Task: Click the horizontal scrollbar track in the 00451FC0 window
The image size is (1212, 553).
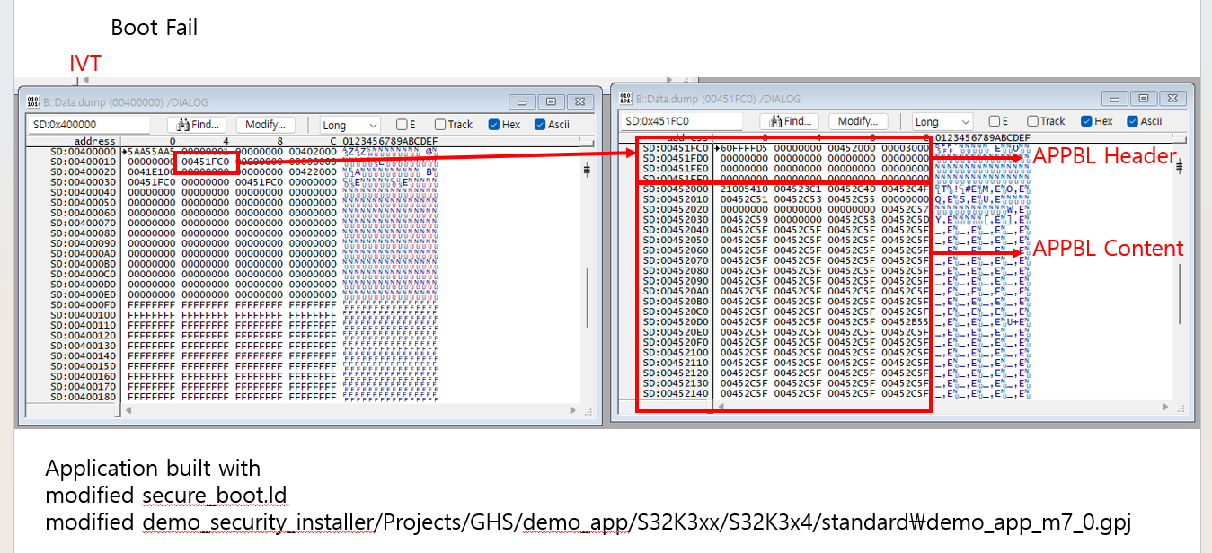Action: pos(943,407)
